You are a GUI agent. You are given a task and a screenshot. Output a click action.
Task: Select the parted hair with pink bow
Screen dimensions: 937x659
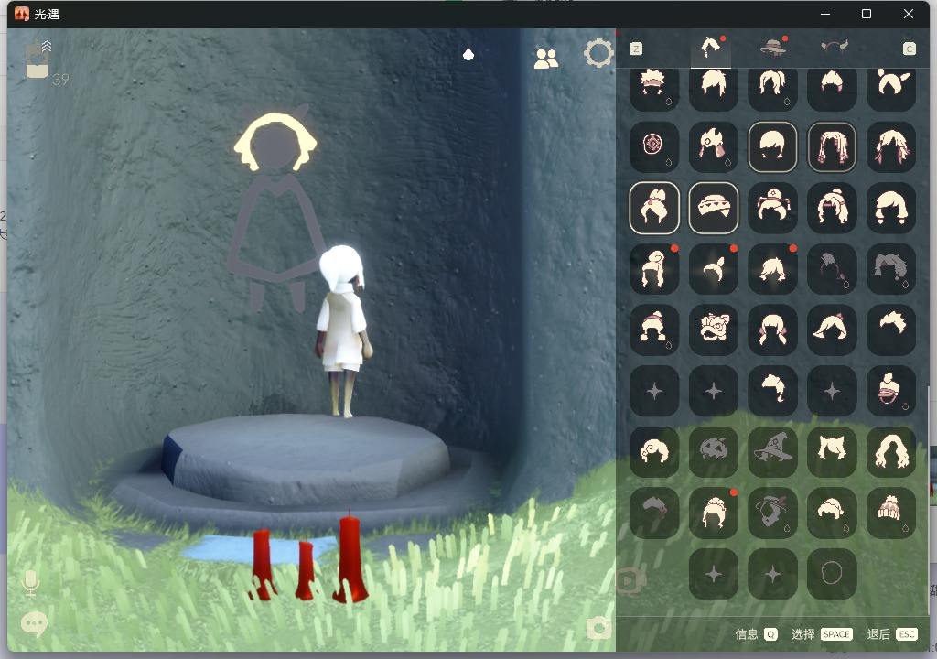[x=832, y=329]
